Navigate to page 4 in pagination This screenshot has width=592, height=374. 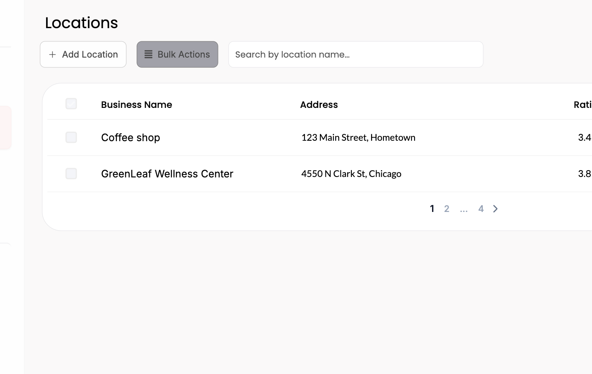481,209
